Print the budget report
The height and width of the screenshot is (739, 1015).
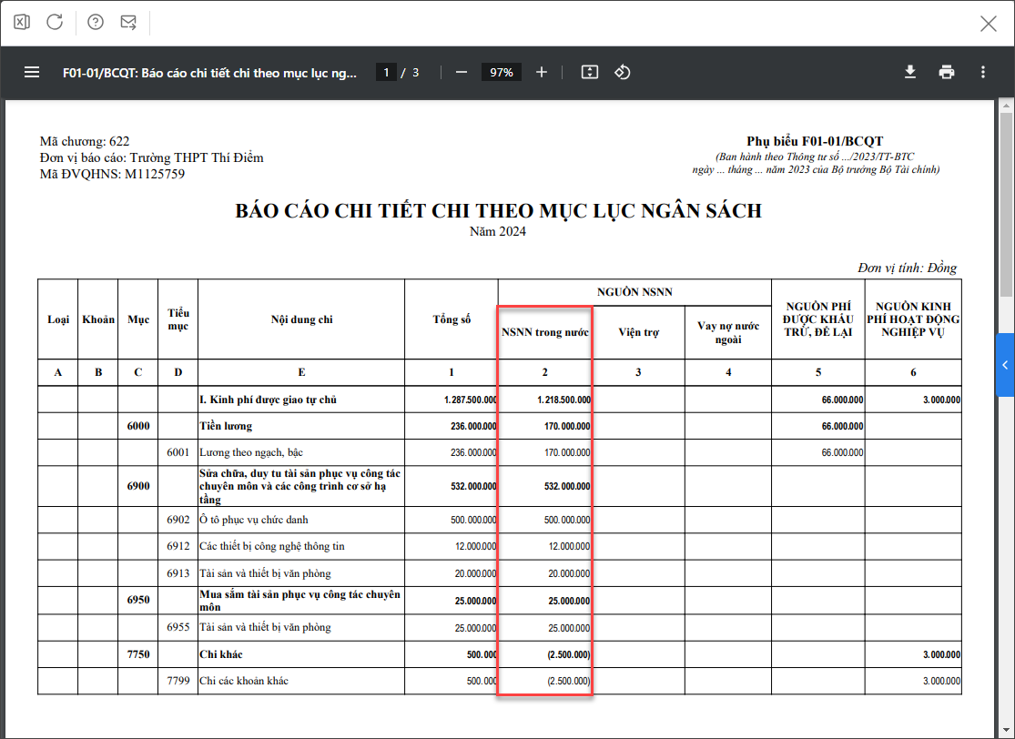coord(947,72)
